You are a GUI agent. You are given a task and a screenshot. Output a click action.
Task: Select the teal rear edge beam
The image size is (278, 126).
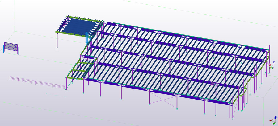[185, 34]
